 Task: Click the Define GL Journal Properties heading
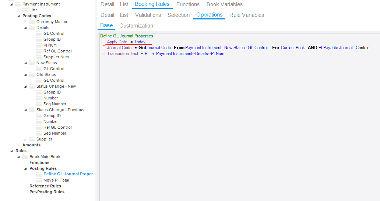pyautogui.click(x=127, y=36)
